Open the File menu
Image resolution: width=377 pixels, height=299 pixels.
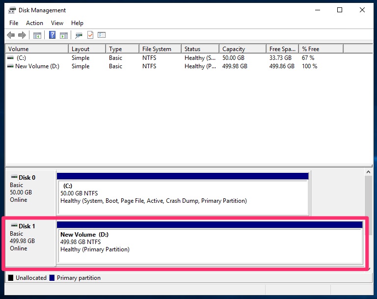click(14, 23)
